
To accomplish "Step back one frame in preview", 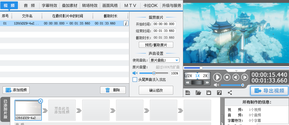I will point(236,77).
